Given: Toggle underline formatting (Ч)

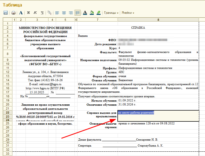Looking at the screenshot, I should [x=42, y=13].
